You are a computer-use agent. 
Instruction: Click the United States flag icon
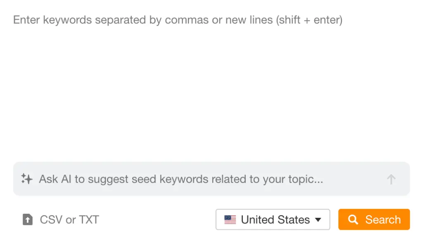[x=230, y=219]
